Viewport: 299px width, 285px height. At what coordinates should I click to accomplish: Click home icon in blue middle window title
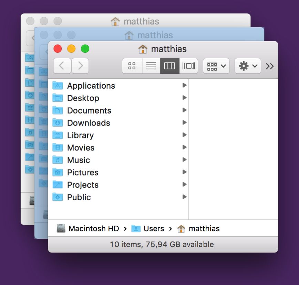pos(129,35)
